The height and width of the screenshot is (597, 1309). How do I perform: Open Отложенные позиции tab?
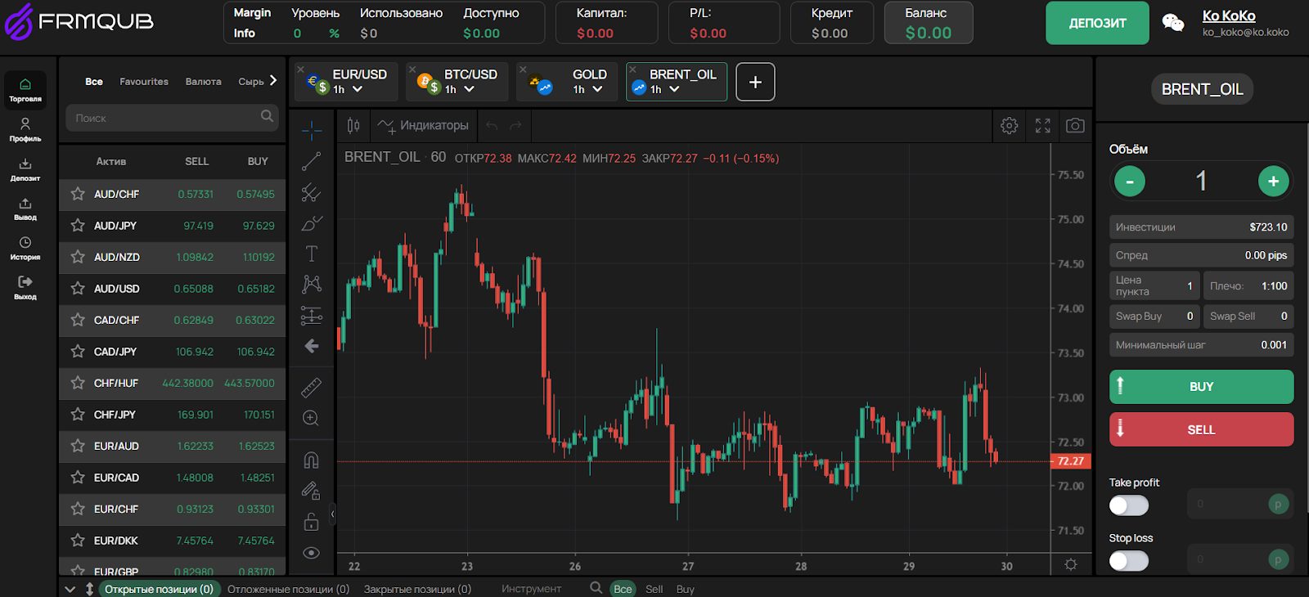pos(288,589)
